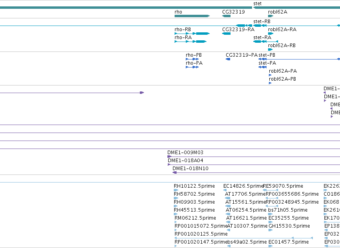Select the robl62A-RA transcript
Viewport: 340px width, 248px height.
[x=270, y=34]
